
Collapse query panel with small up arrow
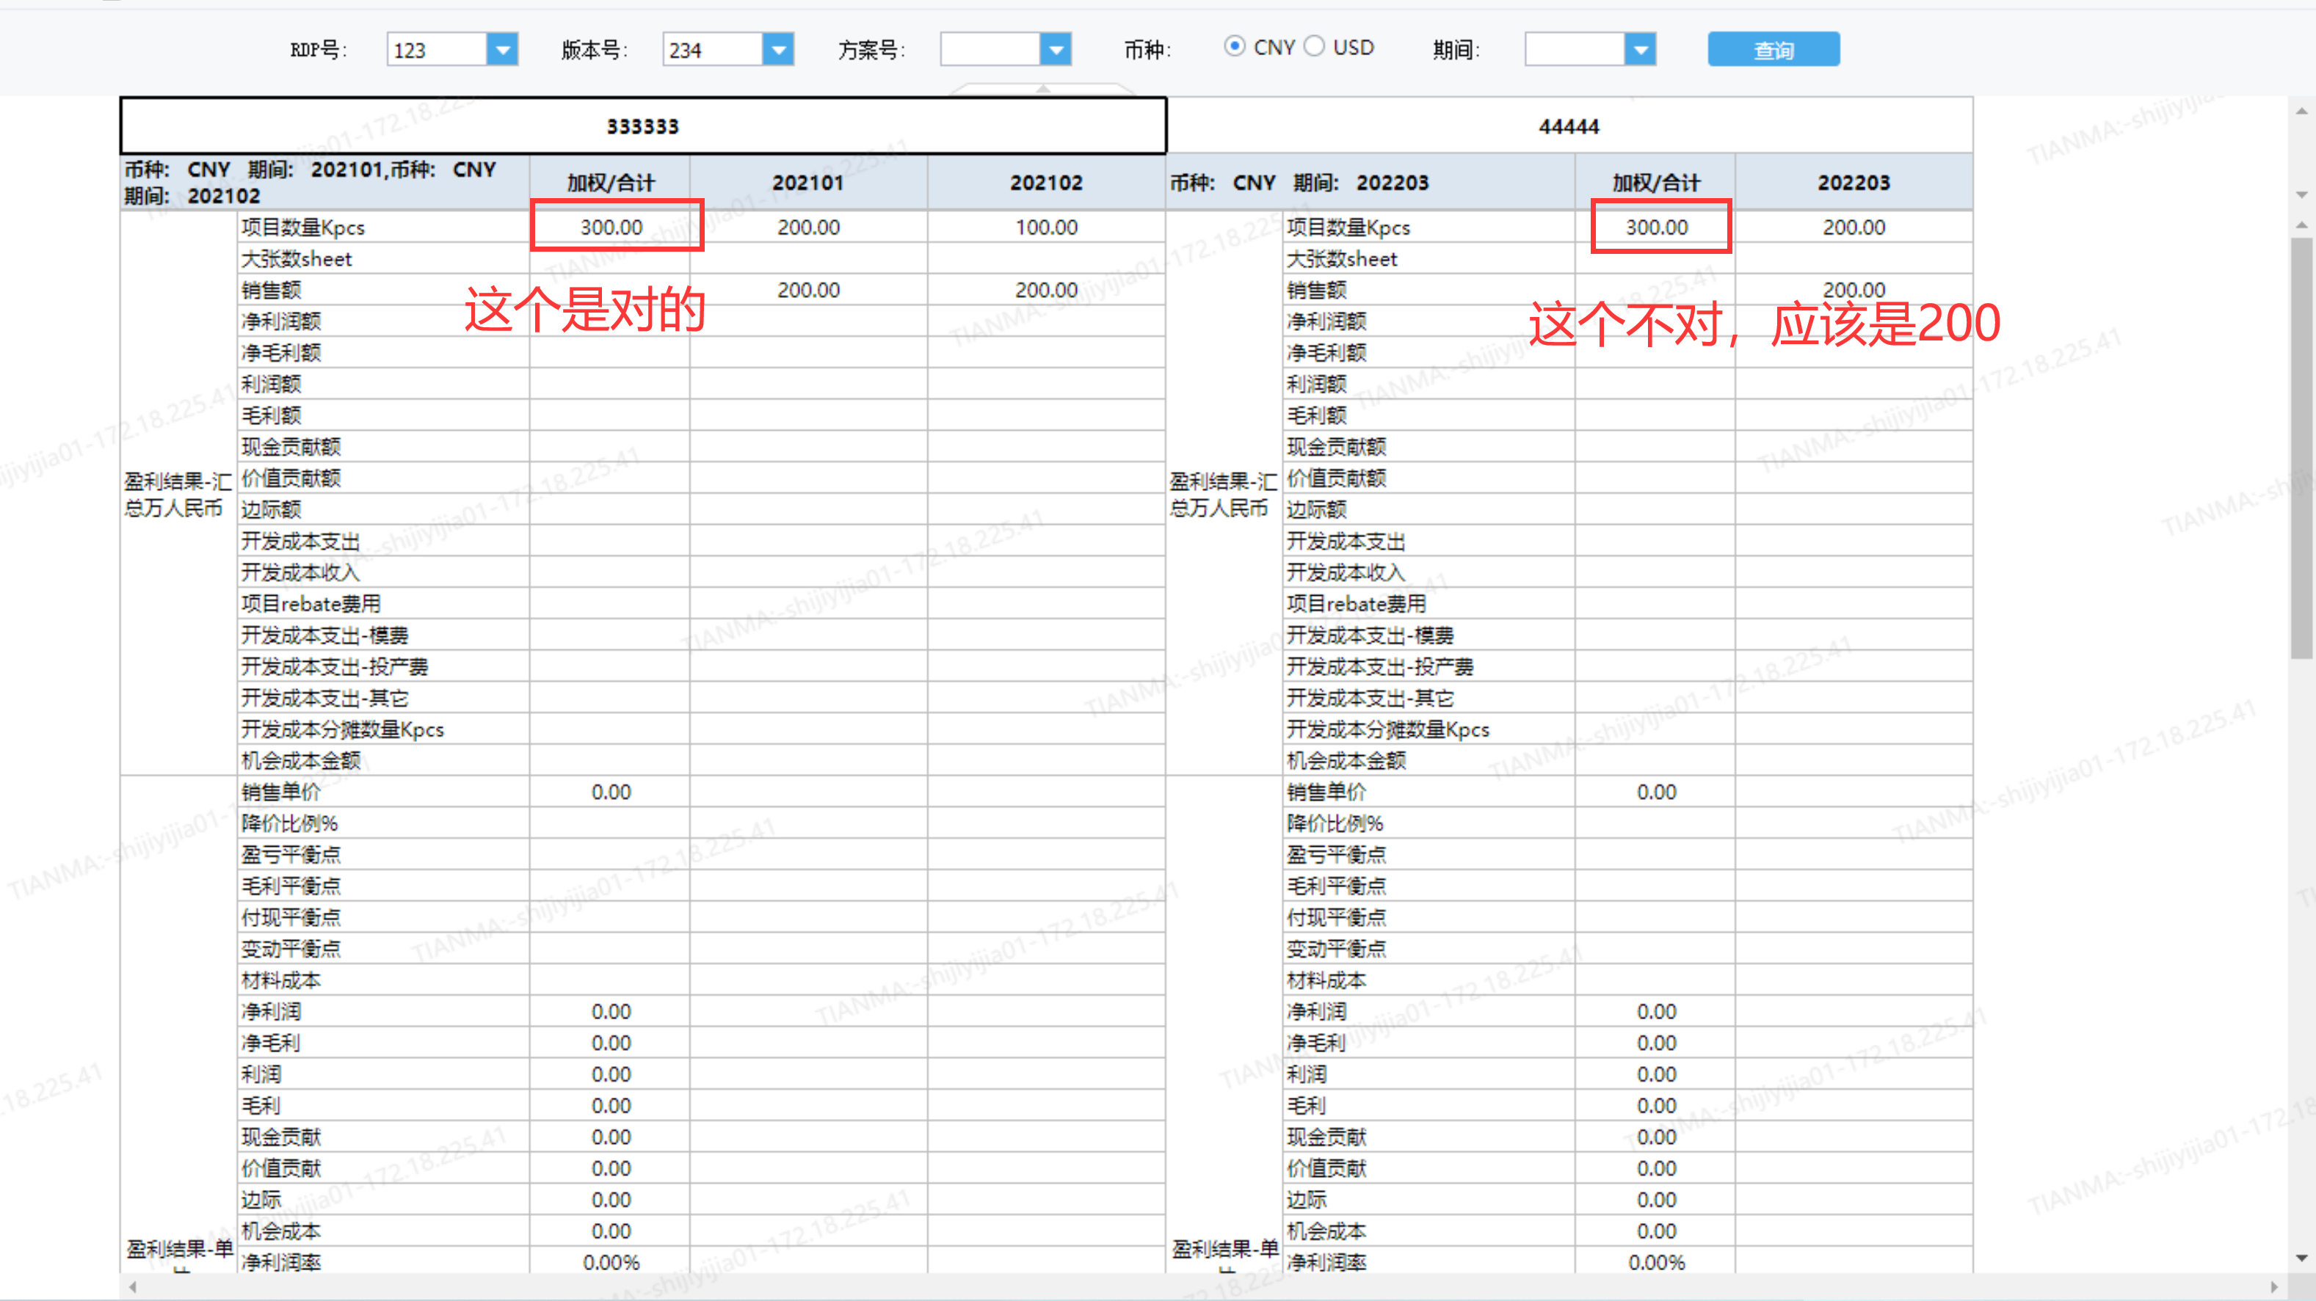pos(1043,89)
